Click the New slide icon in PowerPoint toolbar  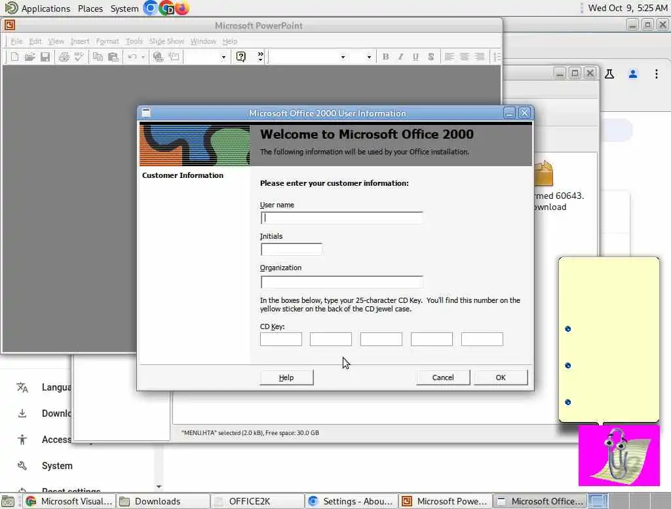(14, 57)
